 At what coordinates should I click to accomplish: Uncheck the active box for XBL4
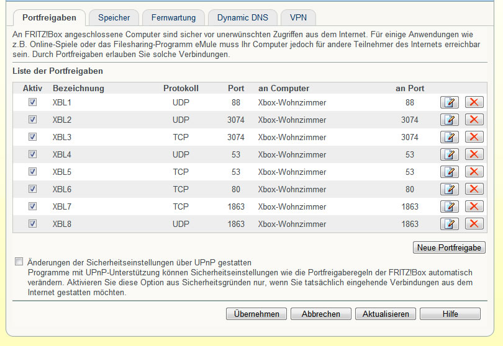(x=32, y=154)
